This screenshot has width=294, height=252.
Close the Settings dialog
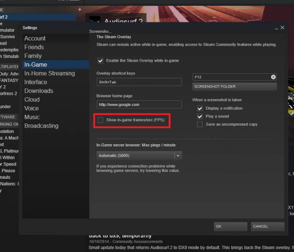[282, 28]
